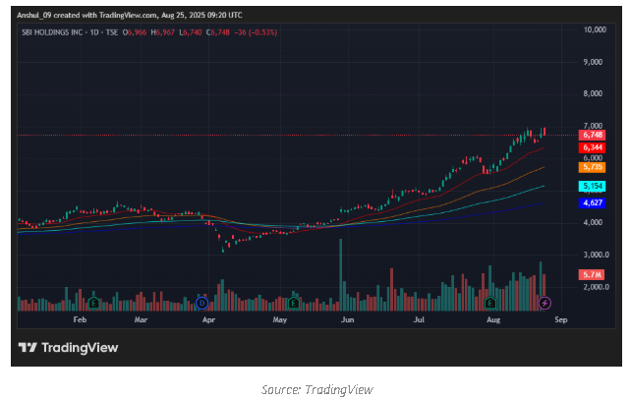
Task: Click the Aug label on time axis
Action: click(x=493, y=320)
